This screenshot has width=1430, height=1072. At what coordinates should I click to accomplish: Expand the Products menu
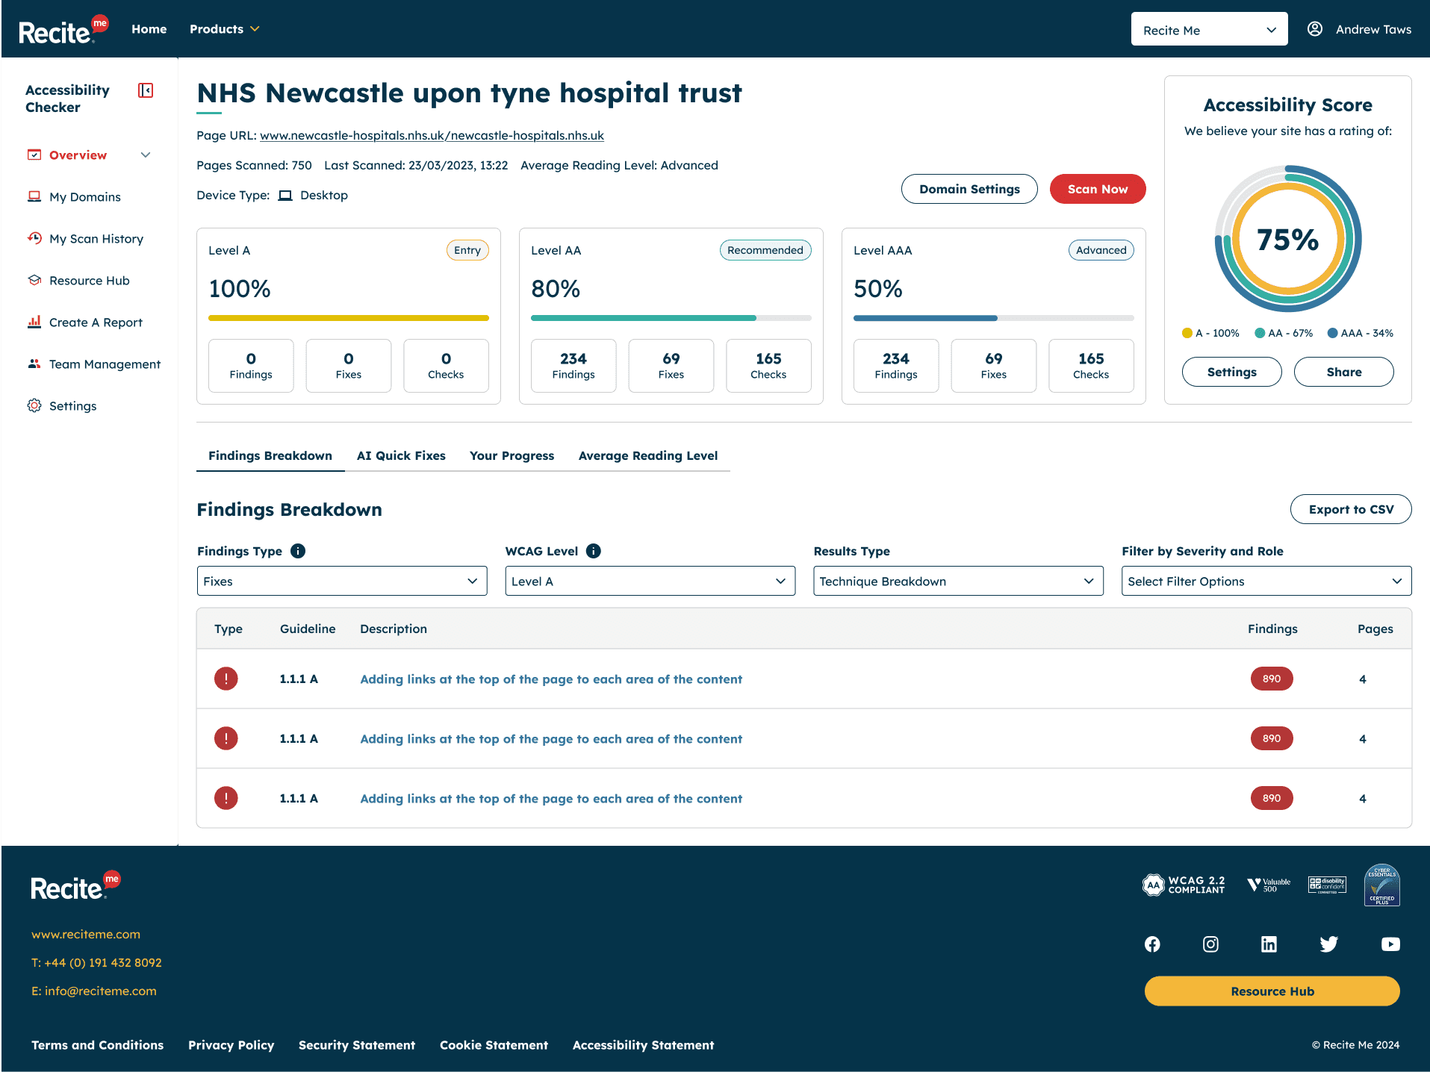pos(224,29)
